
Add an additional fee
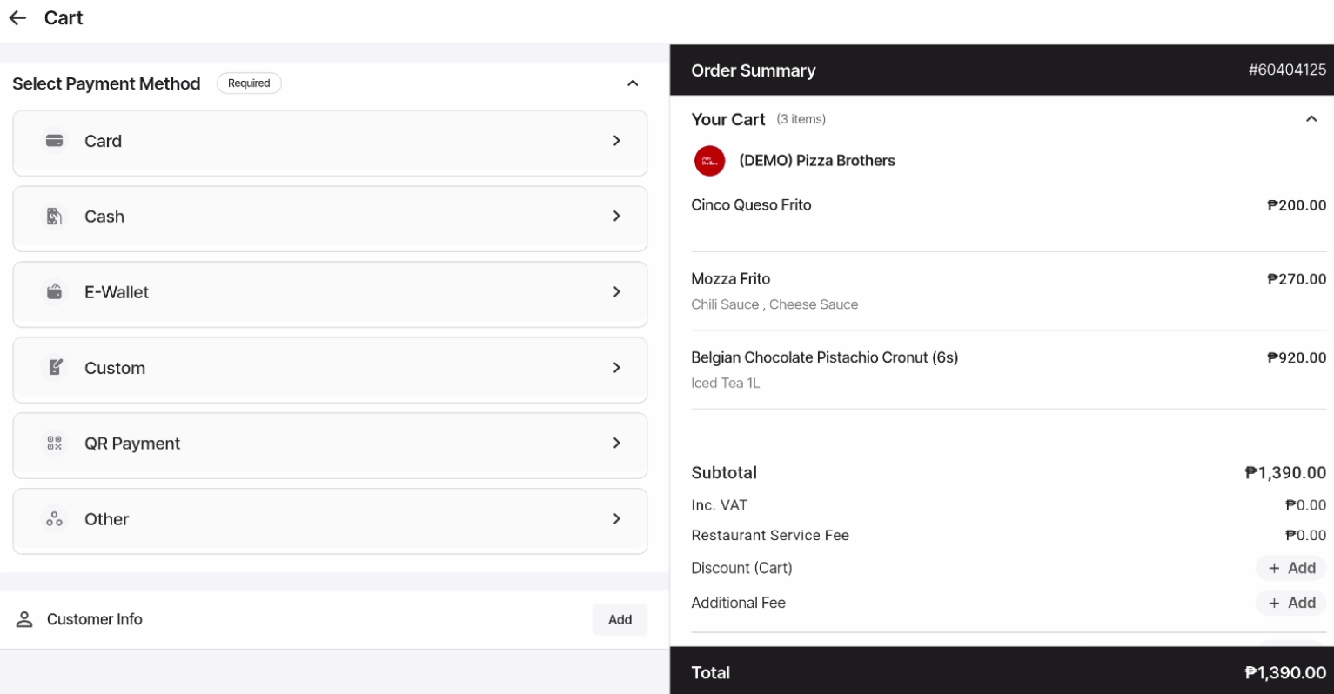tap(1290, 603)
